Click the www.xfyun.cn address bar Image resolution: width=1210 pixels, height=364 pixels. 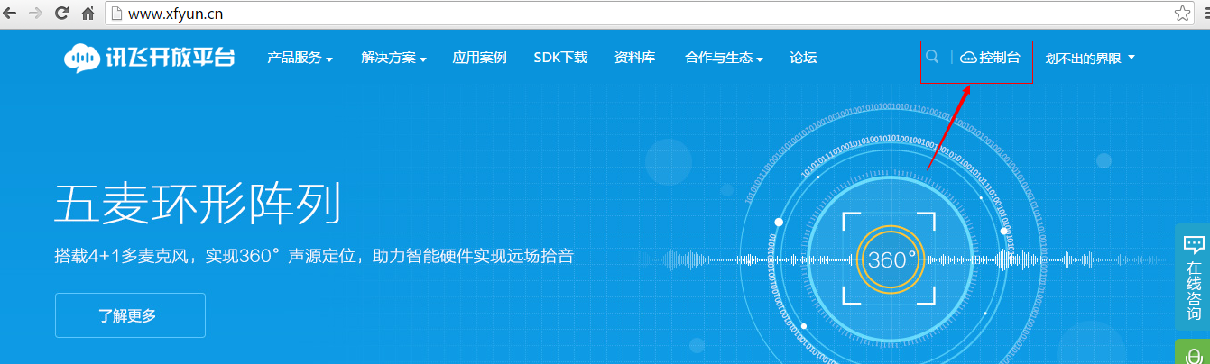(650, 14)
